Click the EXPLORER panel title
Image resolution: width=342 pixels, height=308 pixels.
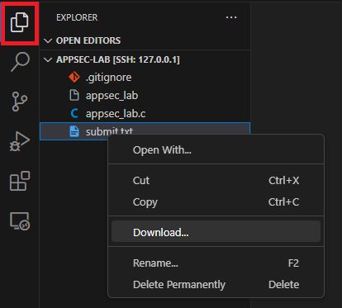77,17
